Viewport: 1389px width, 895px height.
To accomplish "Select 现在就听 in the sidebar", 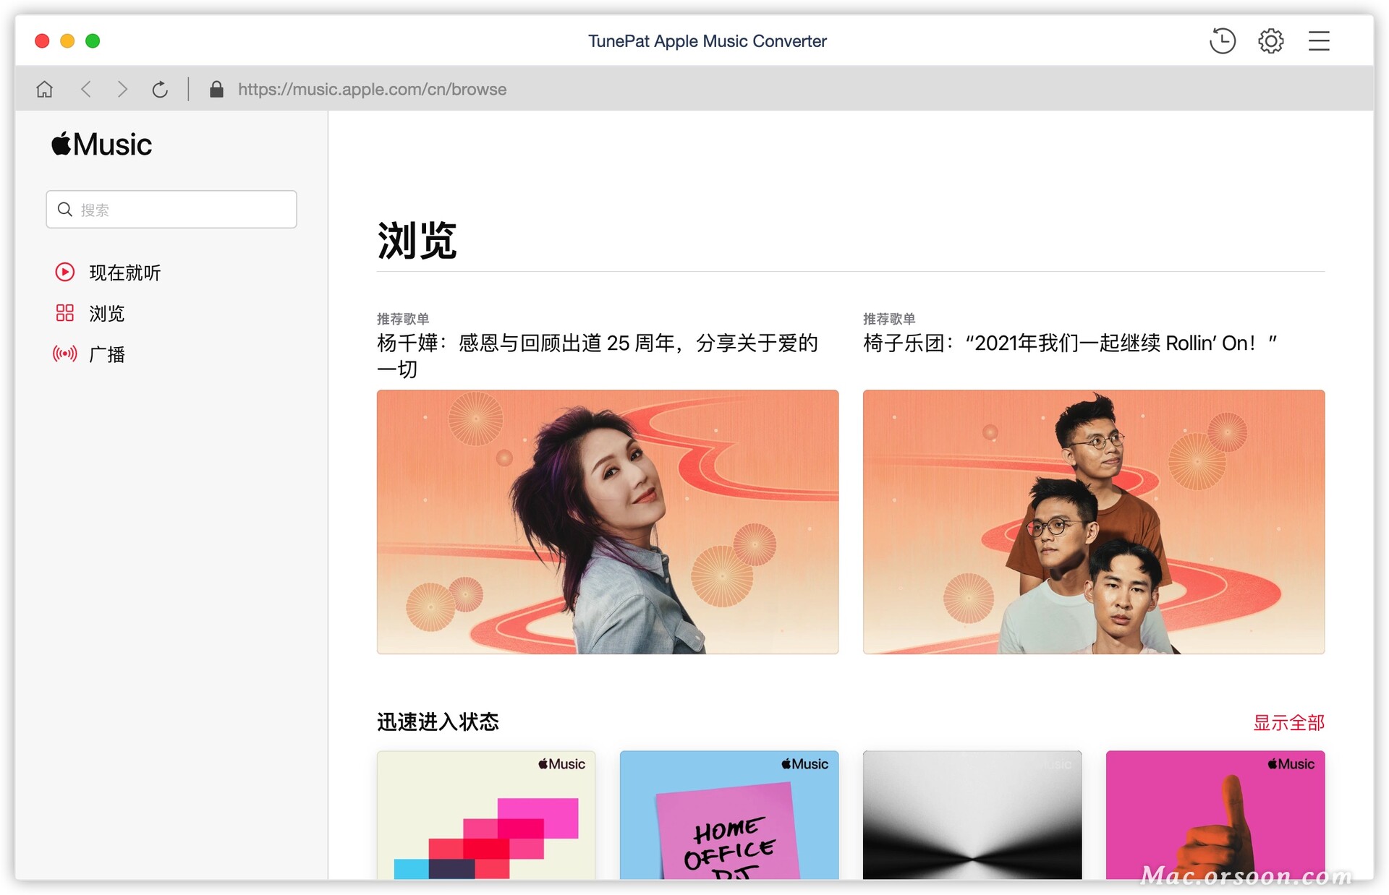I will (124, 273).
